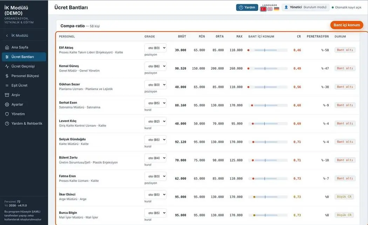368x225 pixels.
Task: Switch language with the German flag
Action: point(277,9)
